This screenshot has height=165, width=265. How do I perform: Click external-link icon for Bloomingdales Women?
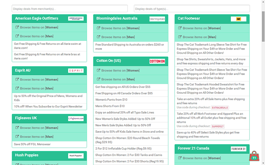98,28
